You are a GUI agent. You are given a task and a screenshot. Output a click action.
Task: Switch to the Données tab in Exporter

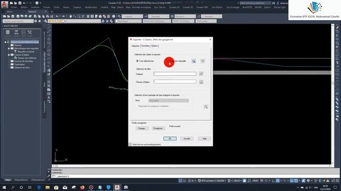tap(145, 46)
